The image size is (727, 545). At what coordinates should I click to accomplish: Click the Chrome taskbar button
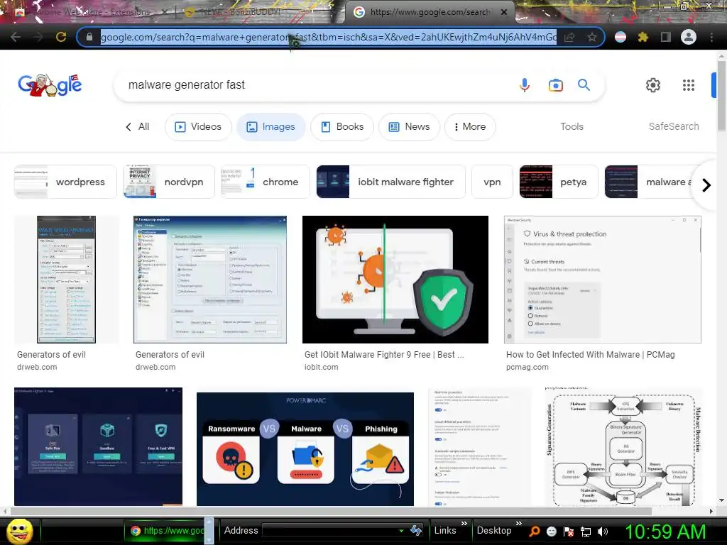click(164, 531)
